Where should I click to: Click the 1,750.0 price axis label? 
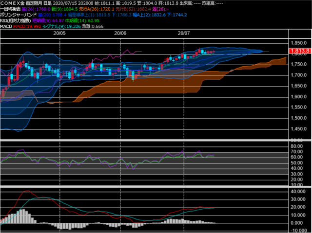[299, 64]
